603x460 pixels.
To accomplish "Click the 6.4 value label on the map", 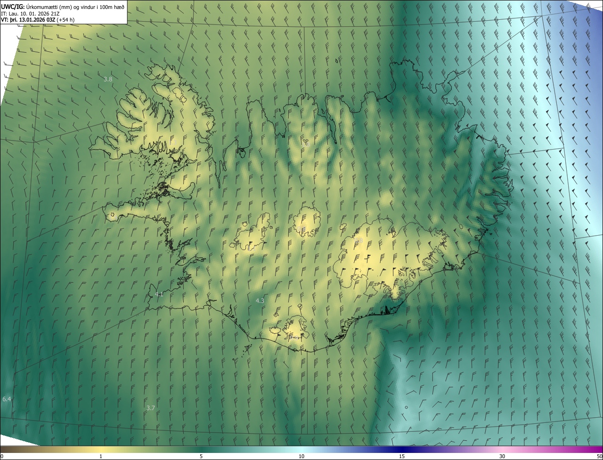I will [7, 399].
